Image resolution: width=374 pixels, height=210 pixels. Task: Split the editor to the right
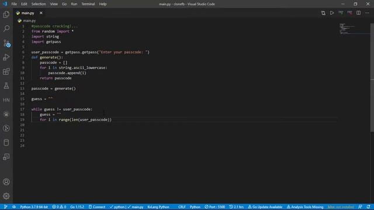click(358, 13)
